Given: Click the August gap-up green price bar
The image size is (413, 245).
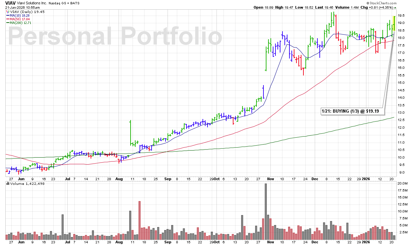Looking at the screenshot, I should [x=130, y=132].
